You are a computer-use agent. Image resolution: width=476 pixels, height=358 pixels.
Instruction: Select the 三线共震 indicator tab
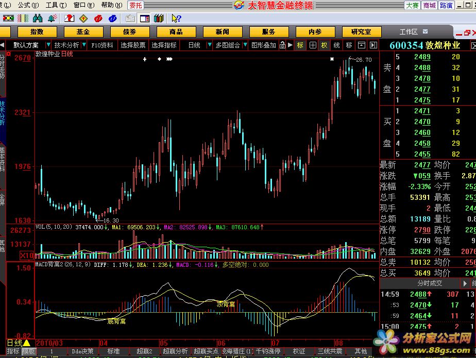point(330,351)
